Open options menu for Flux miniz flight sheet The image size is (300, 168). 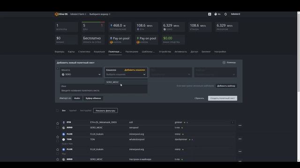click(x=240, y=152)
